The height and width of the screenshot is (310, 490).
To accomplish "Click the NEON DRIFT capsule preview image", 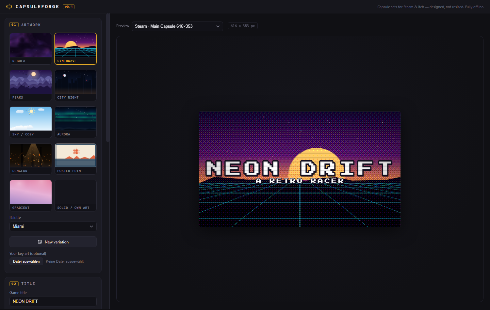I will [x=300, y=169].
